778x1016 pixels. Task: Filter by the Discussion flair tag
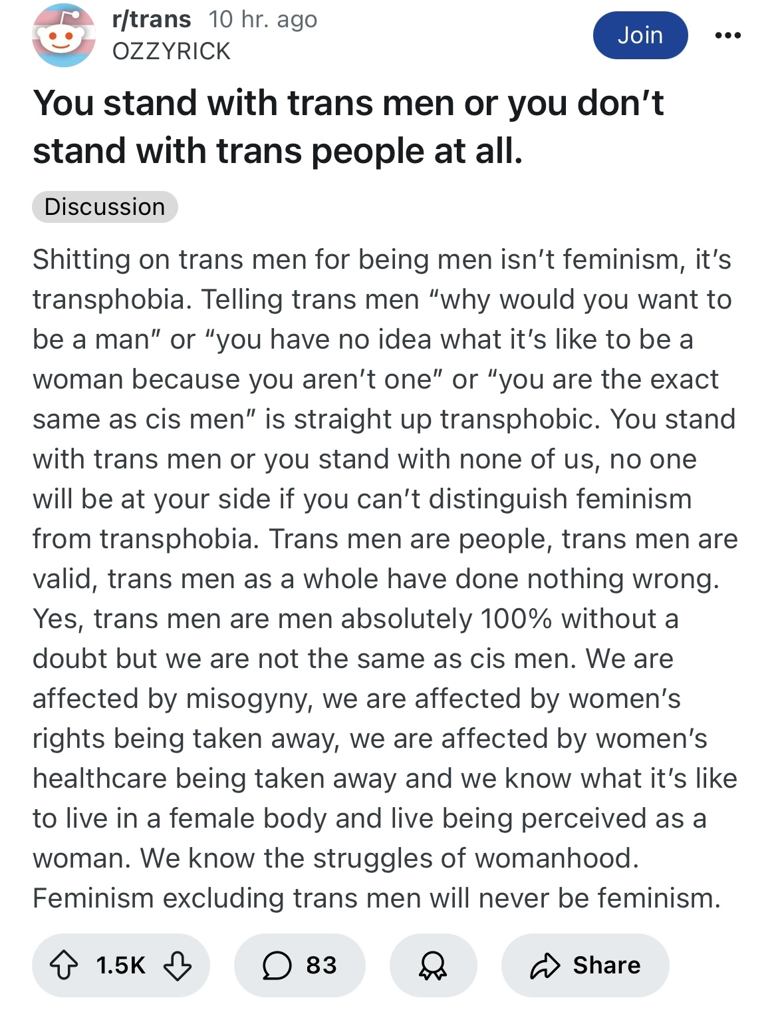coord(104,207)
